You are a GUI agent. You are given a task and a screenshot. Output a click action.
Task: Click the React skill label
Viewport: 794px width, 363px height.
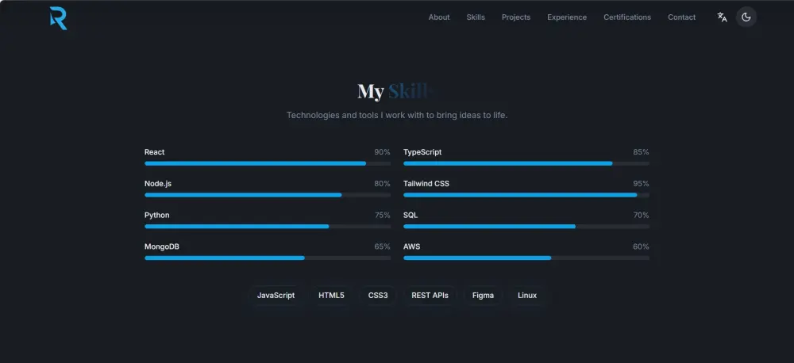pyautogui.click(x=155, y=152)
